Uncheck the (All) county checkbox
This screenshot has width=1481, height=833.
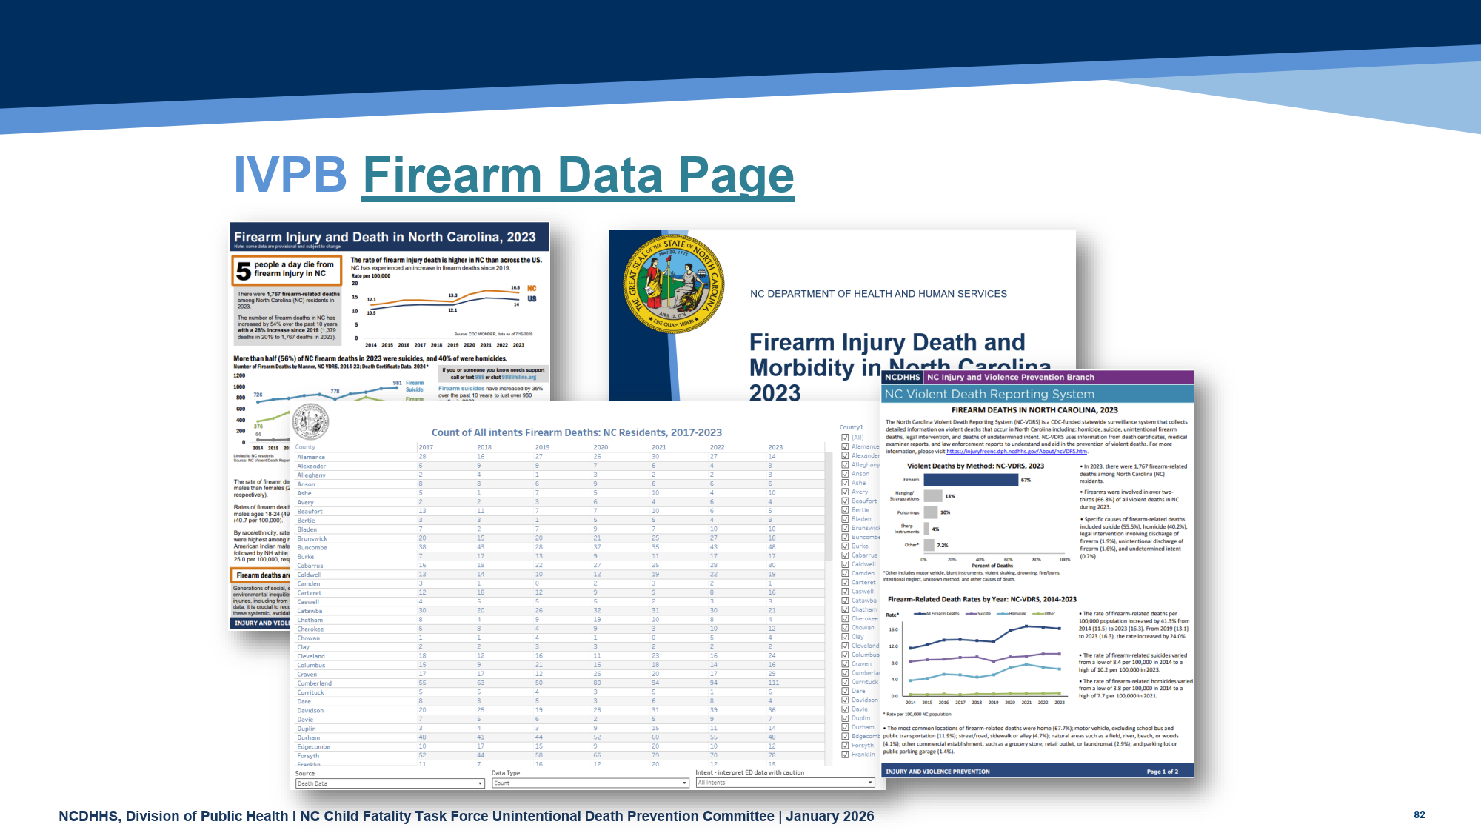coord(845,438)
